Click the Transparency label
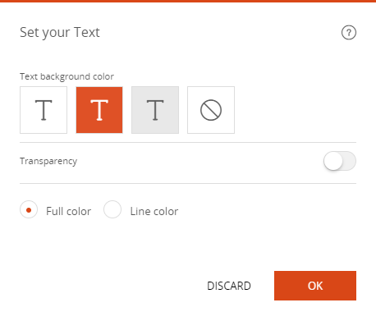The width and height of the screenshot is (376, 321). tap(48, 161)
